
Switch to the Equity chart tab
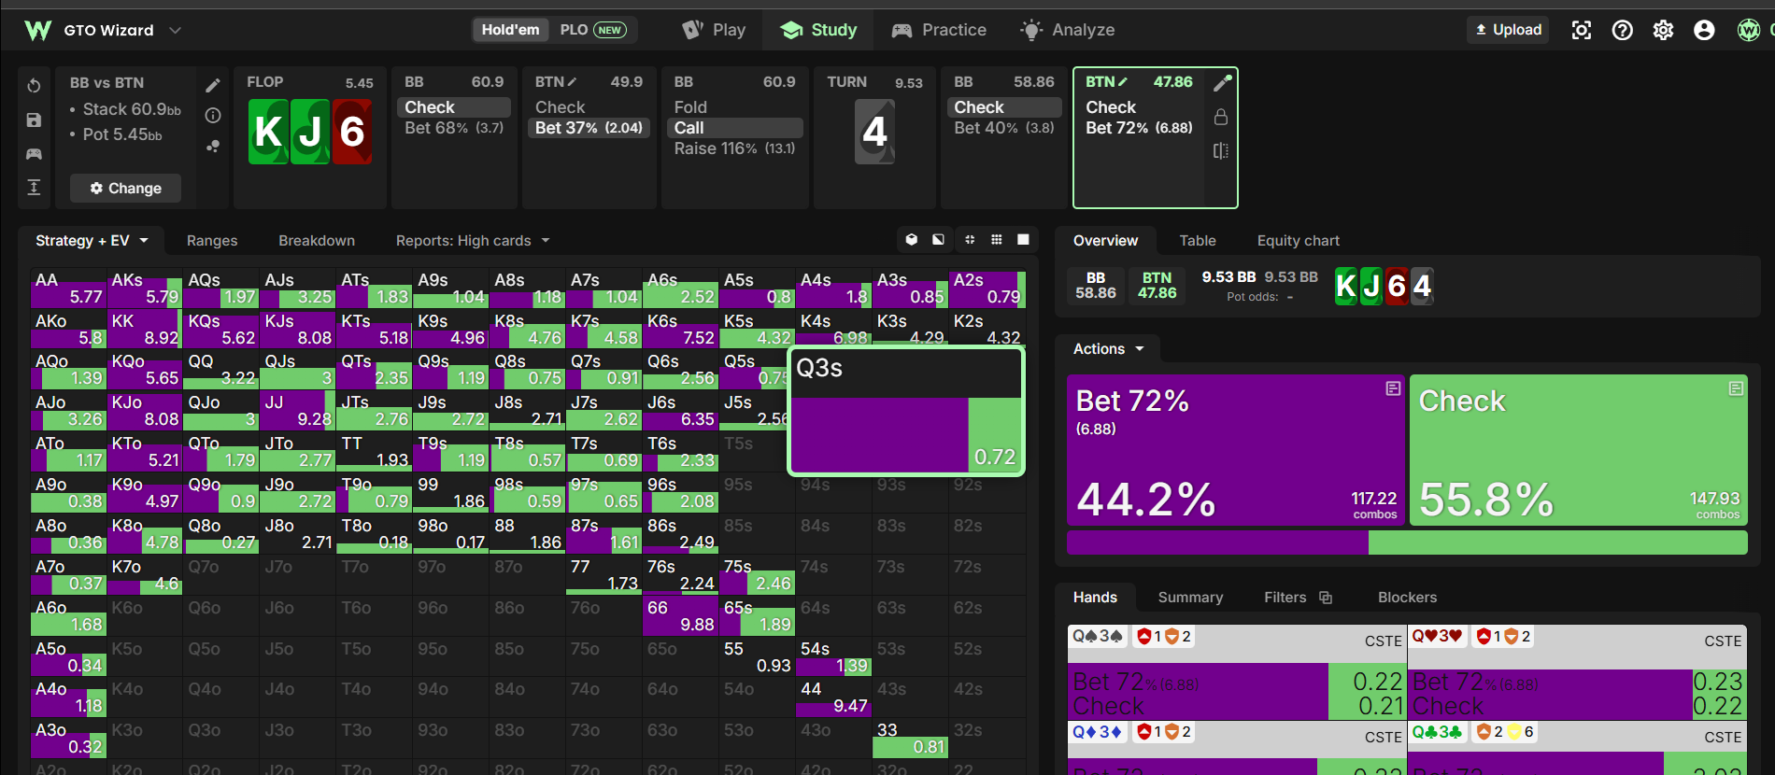point(1298,241)
